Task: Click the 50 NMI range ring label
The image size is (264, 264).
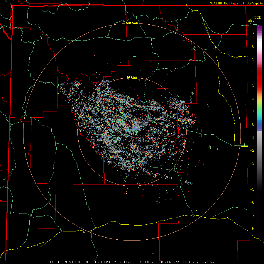Action: point(132,78)
